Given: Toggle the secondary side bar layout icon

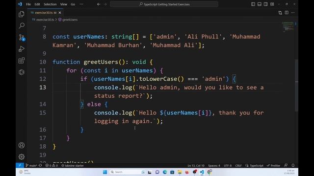Looking at the screenshot, I should coord(266,4).
